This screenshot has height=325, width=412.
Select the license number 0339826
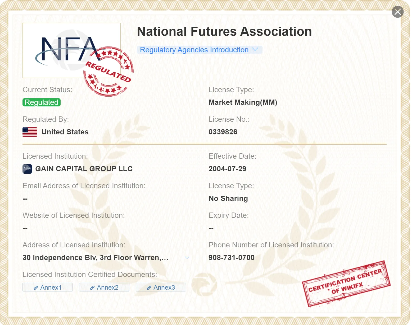(x=223, y=132)
